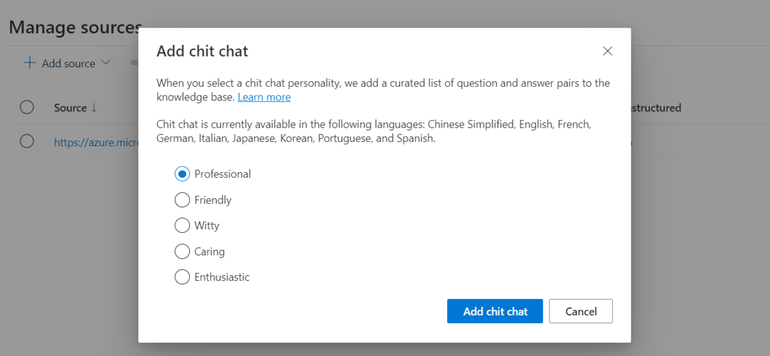The image size is (770, 356).
Task: Click the Source column sort arrow
Action: (x=94, y=108)
